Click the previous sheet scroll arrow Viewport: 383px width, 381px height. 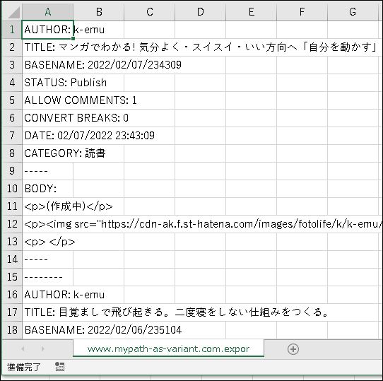pyautogui.click(x=23, y=348)
